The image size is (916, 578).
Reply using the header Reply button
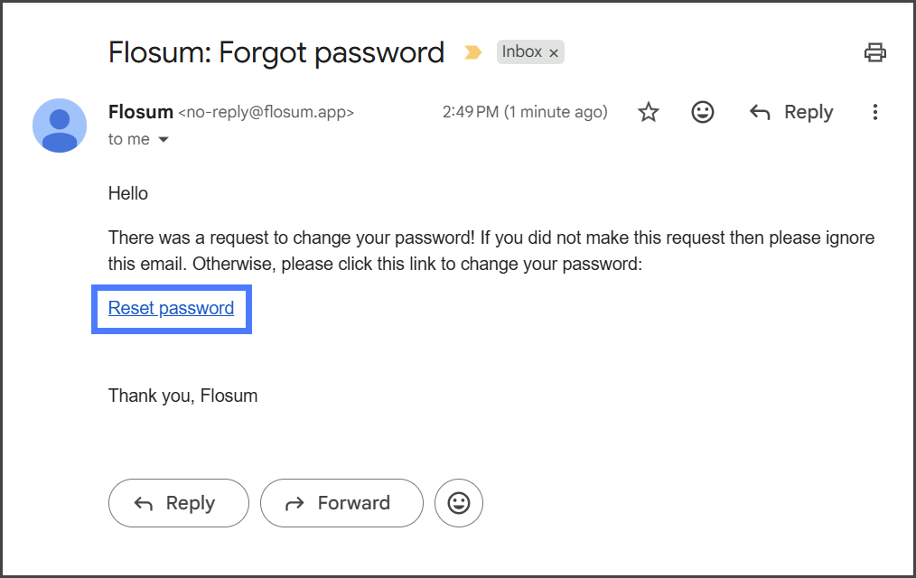(x=791, y=112)
